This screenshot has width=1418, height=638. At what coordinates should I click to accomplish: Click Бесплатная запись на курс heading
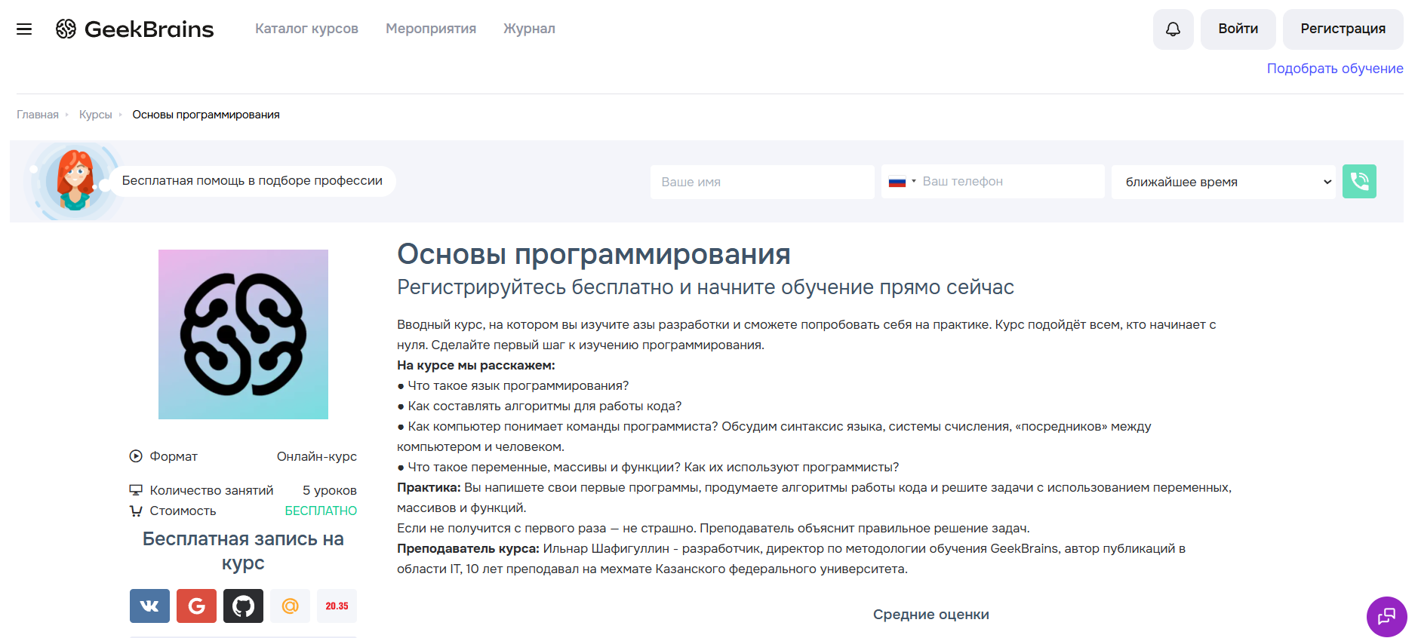pos(243,551)
